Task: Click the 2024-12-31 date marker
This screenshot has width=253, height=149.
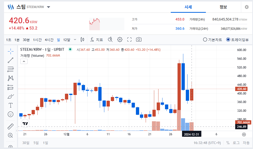Action: pos(192,134)
